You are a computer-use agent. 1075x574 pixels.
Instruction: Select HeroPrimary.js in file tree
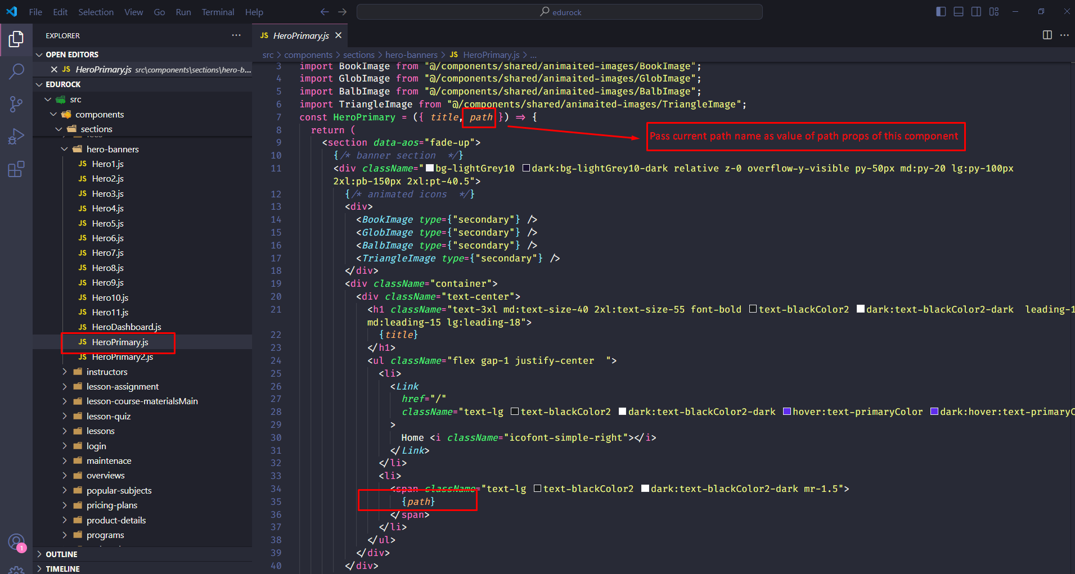coord(142,342)
